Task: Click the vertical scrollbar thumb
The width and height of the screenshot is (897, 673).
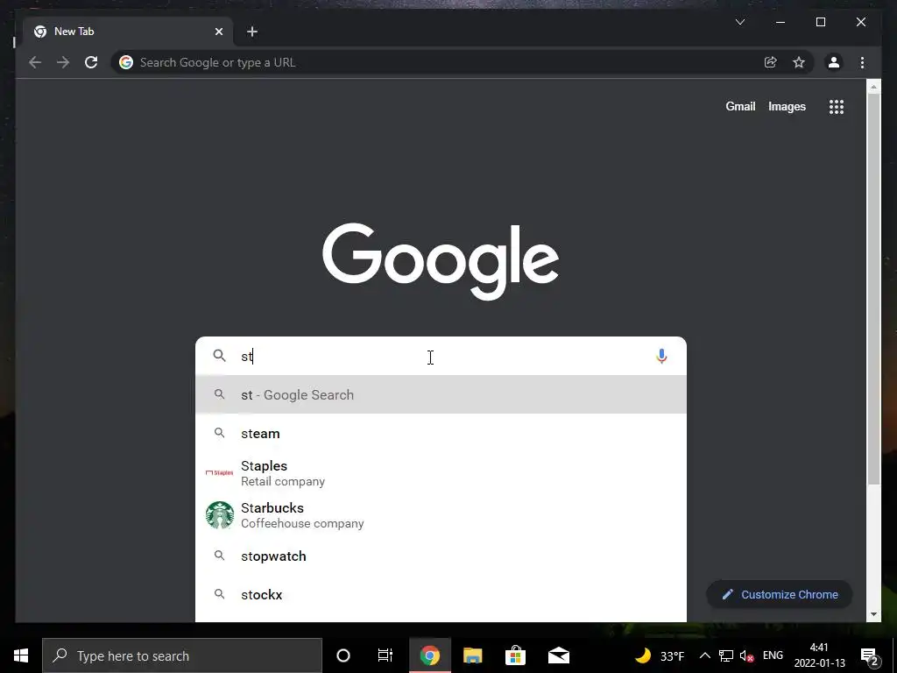Action: (873, 289)
